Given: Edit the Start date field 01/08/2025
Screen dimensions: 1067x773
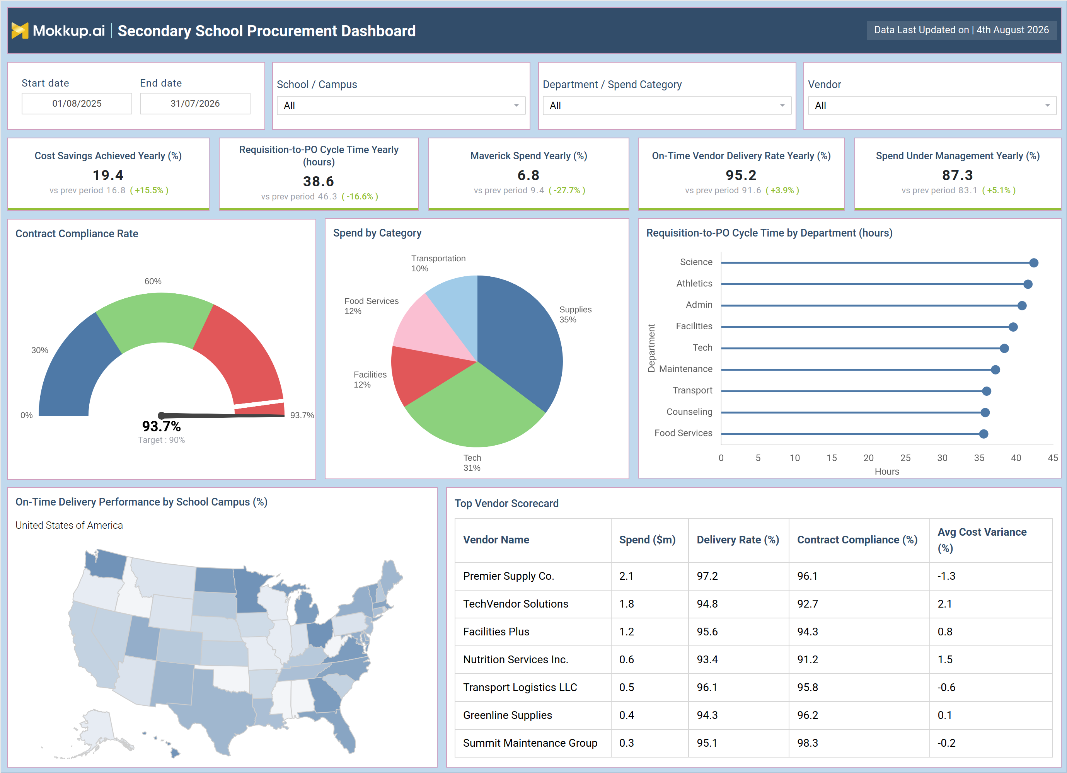Looking at the screenshot, I should pyautogui.click(x=77, y=104).
